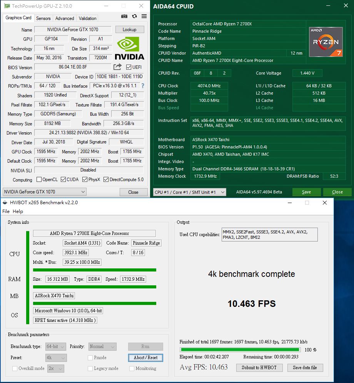Open the GPU-Z hamburger menu
354x383 pixels.
(x=144, y=16)
